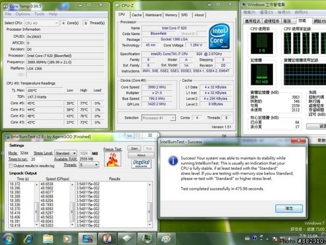Click the Results list scrollbar
326x245 pixels.
[149, 204]
